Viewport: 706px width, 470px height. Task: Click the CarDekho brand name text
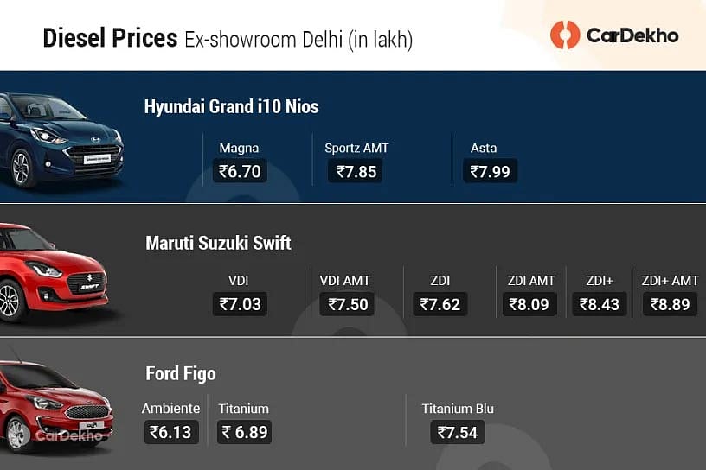point(632,35)
